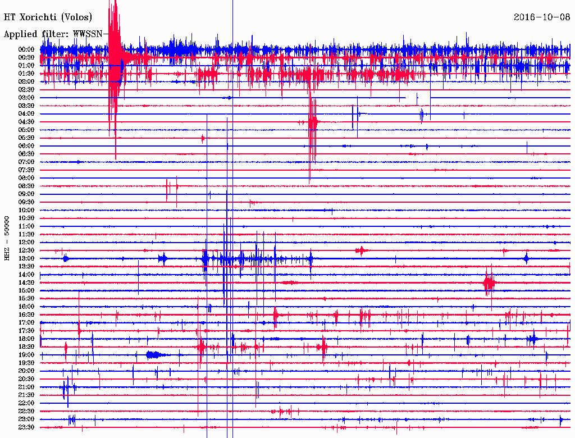575x438 pixels.
Task: Select the 09:30 time label
Action: tap(26, 202)
